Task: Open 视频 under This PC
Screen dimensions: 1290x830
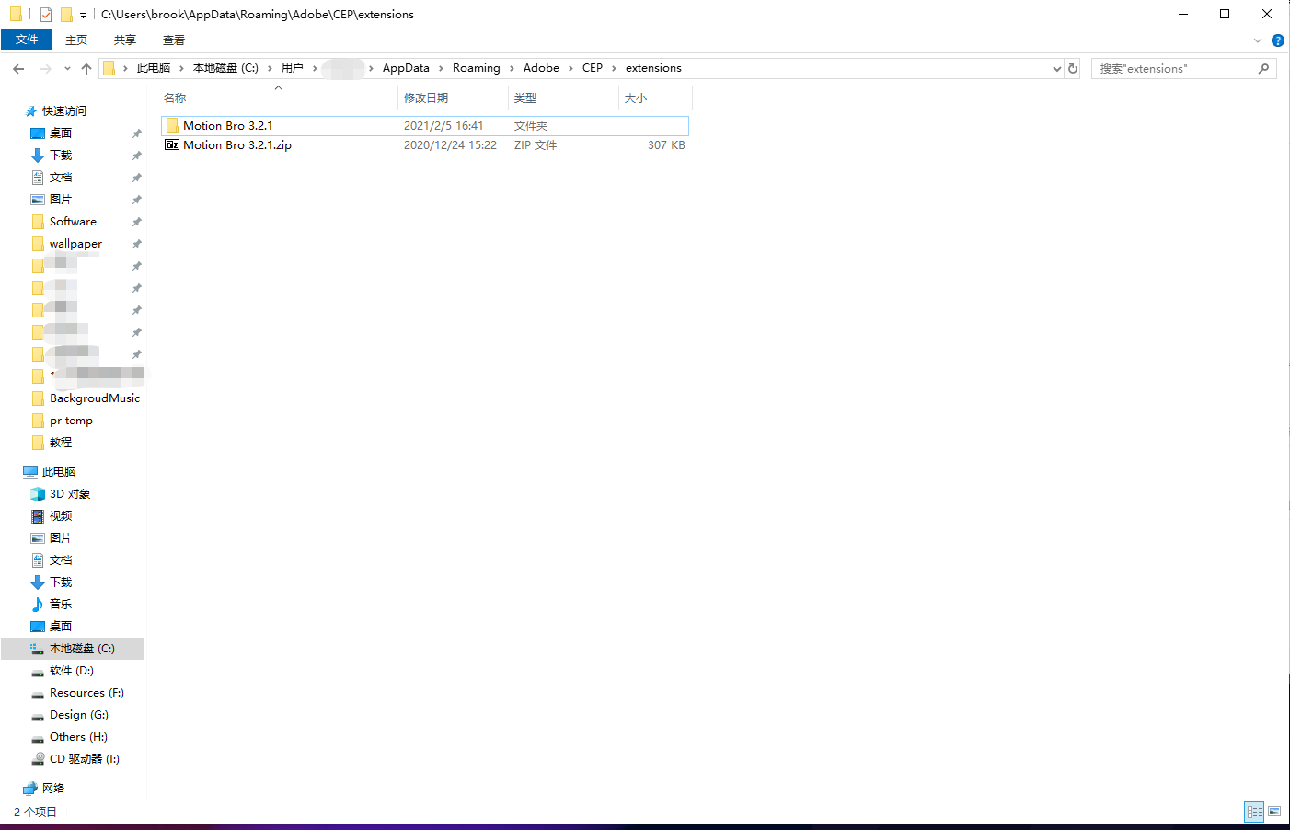Action: pyautogui.click(x=61, y=516)
